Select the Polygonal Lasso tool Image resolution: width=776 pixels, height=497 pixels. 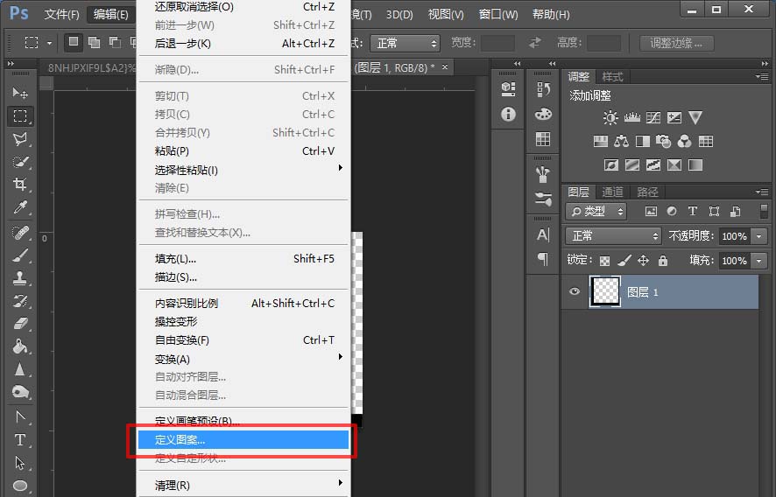click(20, 139)
